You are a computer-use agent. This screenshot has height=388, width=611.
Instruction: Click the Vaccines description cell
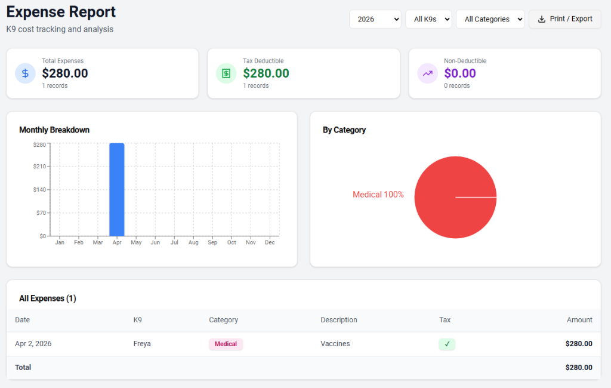(335, 344)
